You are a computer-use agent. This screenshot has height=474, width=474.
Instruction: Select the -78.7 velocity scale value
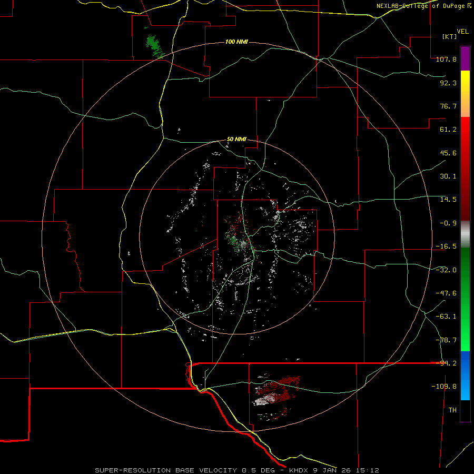(x=446, y=340)
